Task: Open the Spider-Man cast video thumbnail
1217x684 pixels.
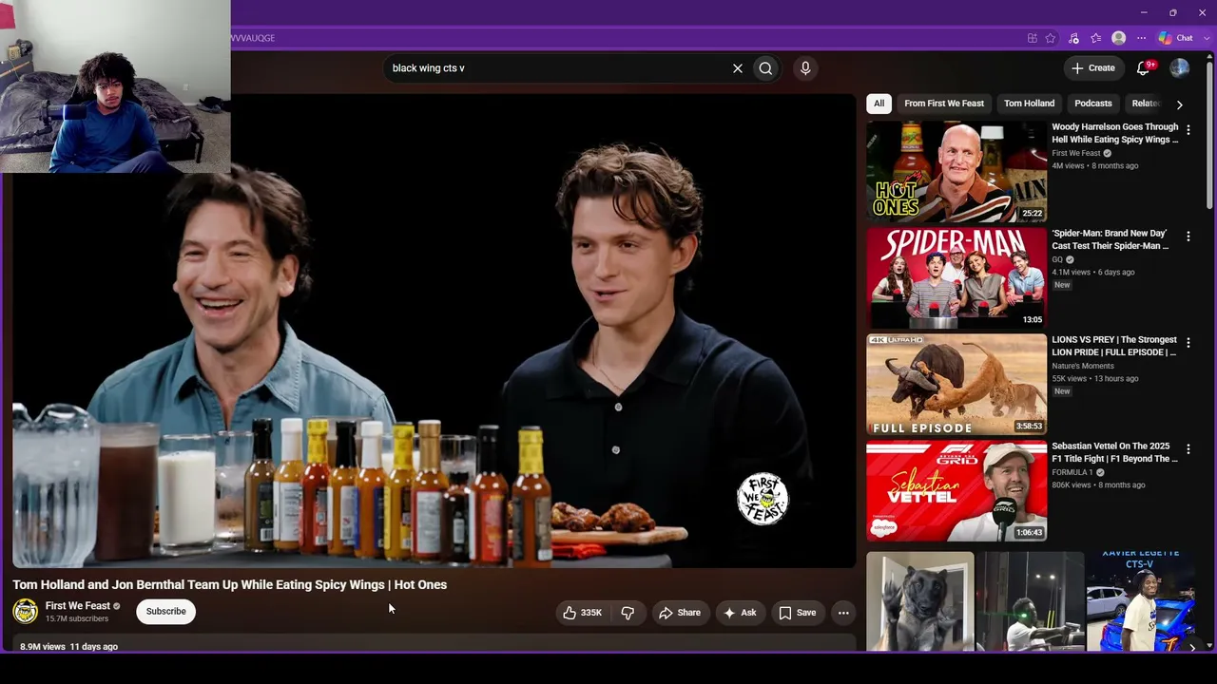Action: pos(956,277)
